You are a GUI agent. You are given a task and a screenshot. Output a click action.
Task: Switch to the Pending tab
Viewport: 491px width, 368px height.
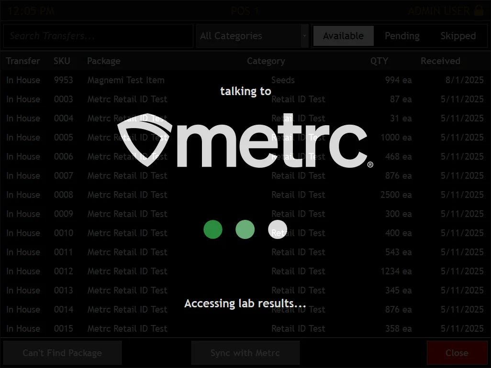pyautogui.click(x=402, y=36)
